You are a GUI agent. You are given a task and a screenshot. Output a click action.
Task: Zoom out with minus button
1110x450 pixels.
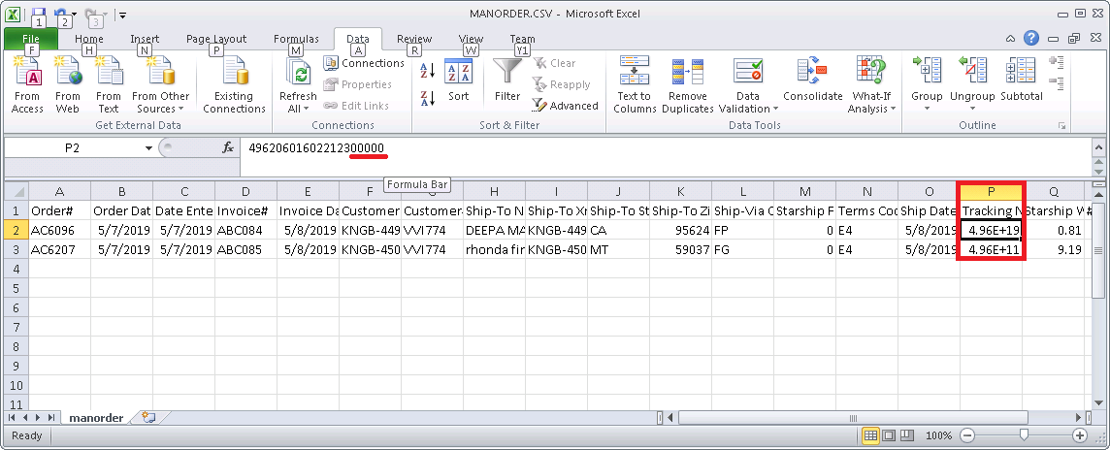coord(967,435)
